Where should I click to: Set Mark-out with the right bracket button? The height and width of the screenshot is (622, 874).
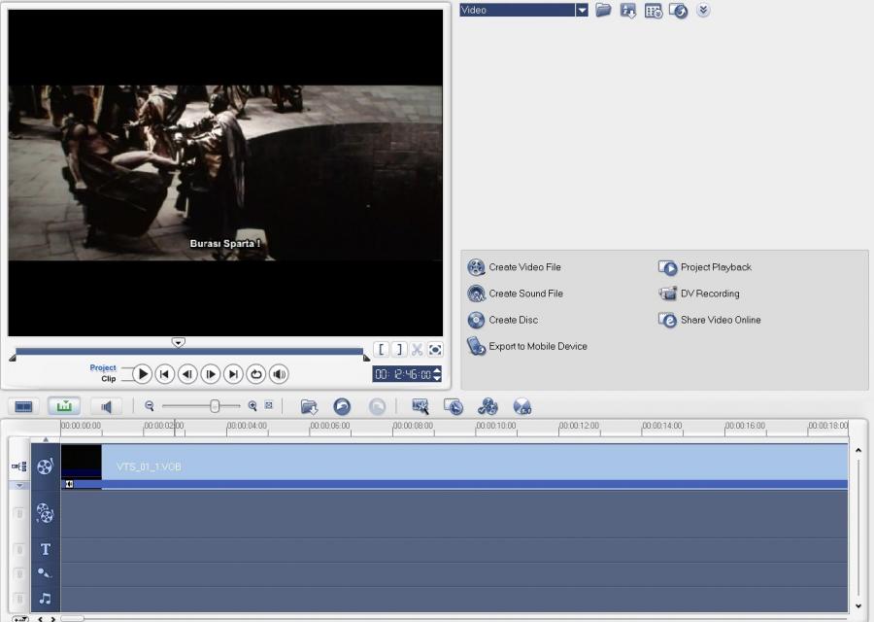click(399, 350)
